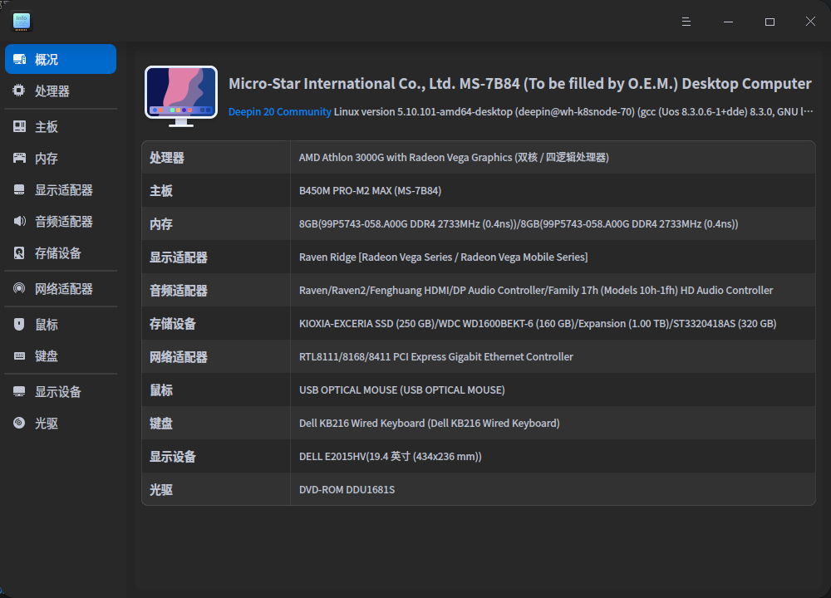The height and width of the screenshot is (598, 831).
Task: Click the 存储设备 row label in table
Action: pyautogui.click(x=172, y=324)
